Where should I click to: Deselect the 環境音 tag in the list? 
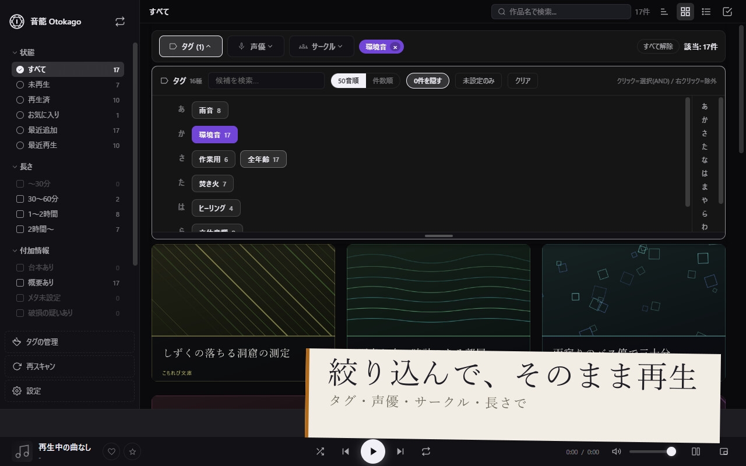pos(214,135)
